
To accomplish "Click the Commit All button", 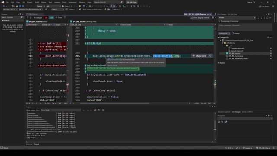I will coord(223,33).
